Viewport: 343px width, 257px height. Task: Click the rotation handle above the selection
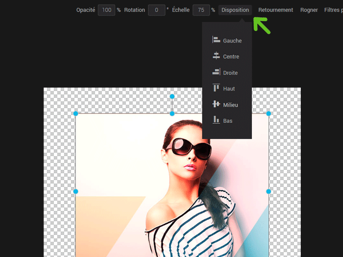coord(172,96)
